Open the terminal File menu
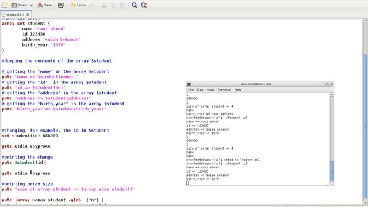368x207 pixels. tap(191, 90)
